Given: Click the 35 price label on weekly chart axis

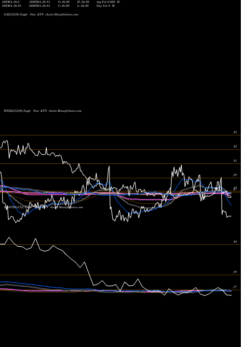Looking at the screenshot, I should point(235,133).
